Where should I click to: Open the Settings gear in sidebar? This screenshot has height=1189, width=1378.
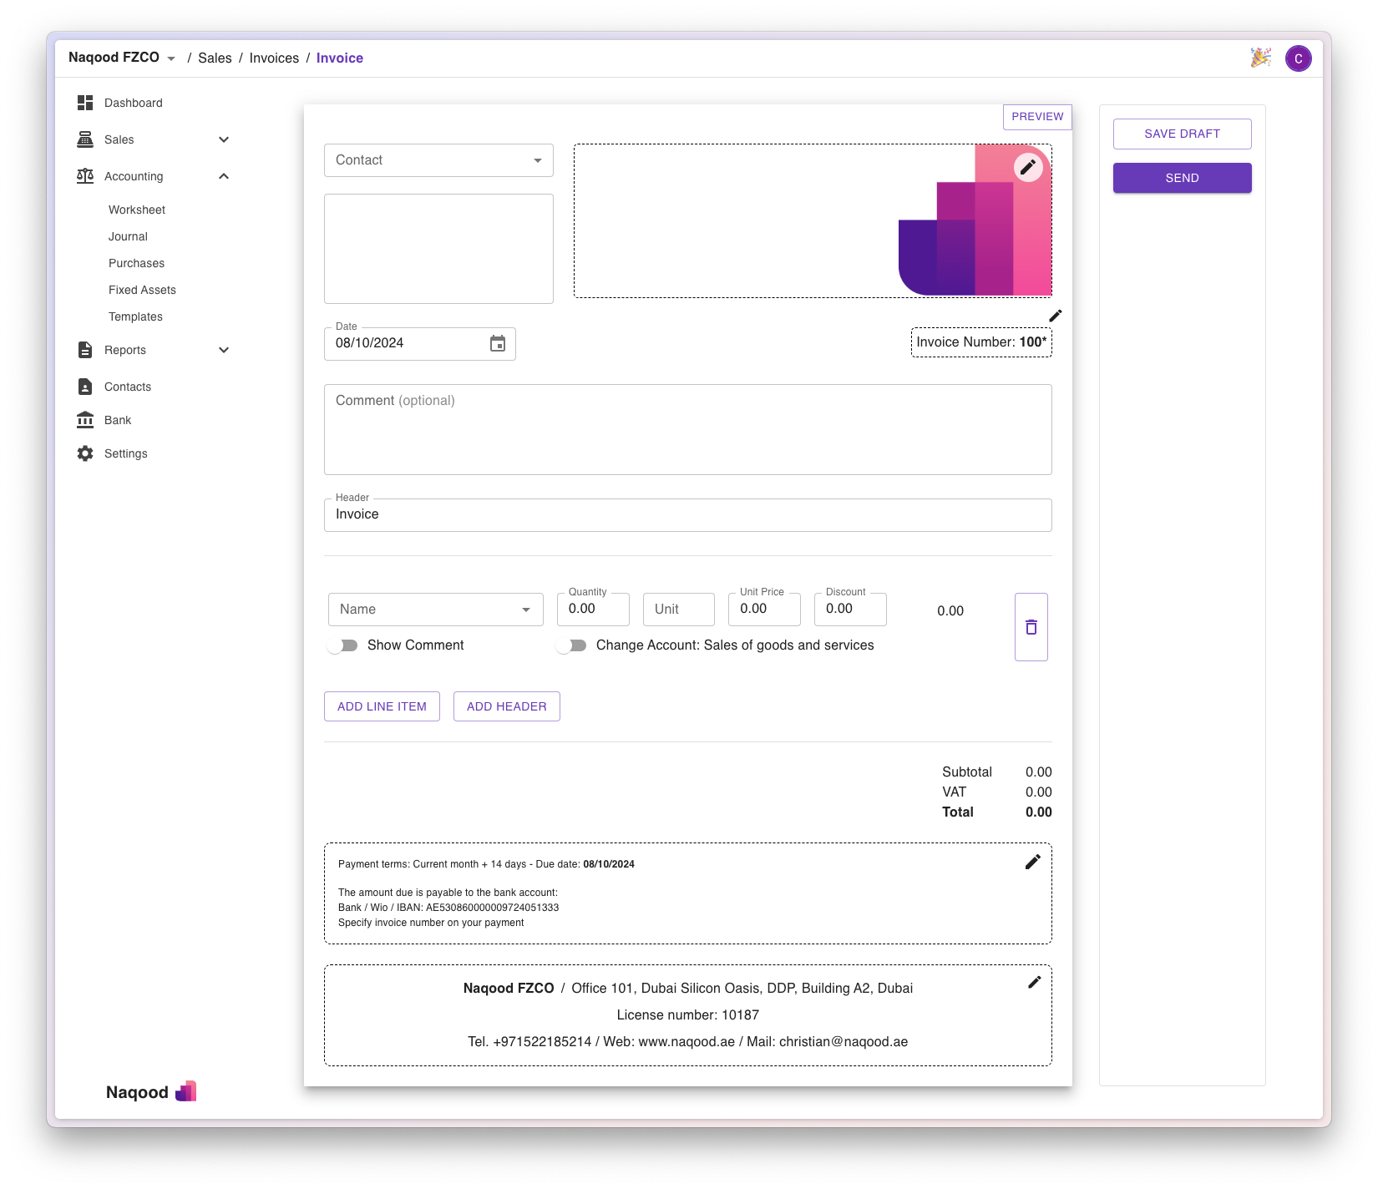pyautogui.click(x=84, y=453)
